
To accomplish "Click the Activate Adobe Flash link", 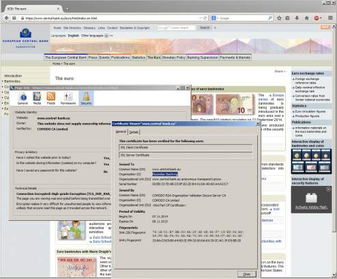I will pyautogui.click(x=311, y=207).
